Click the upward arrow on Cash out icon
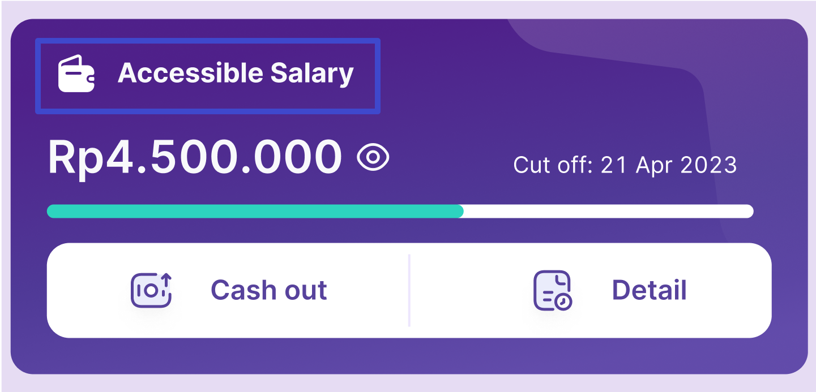The image size is (816, 392). pyautogui.click(x=166, y=279)
